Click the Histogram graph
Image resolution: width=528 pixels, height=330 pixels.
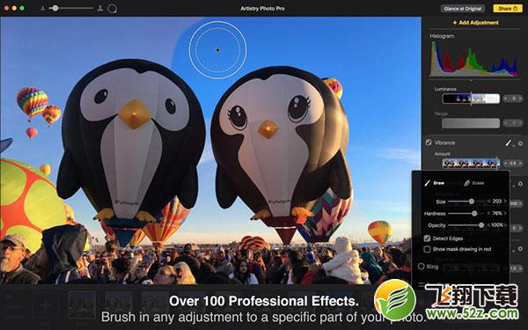pos(473,59)
